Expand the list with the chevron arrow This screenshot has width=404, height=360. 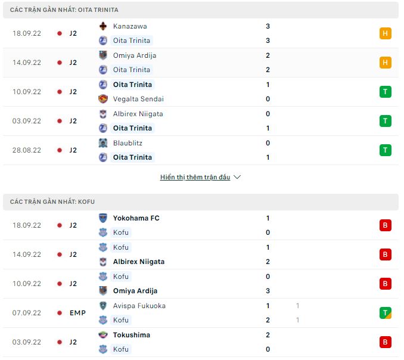click(237, 177)
